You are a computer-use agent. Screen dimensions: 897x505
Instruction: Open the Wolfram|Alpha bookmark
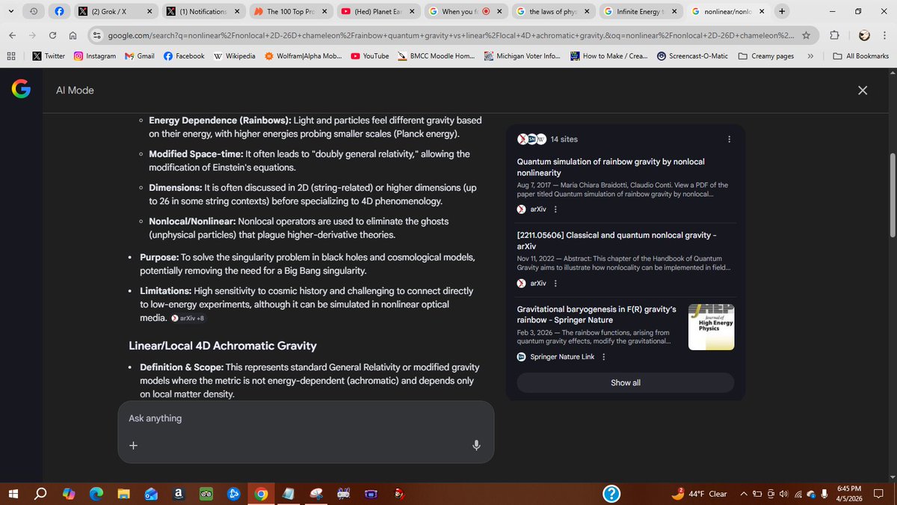(303, 56)
